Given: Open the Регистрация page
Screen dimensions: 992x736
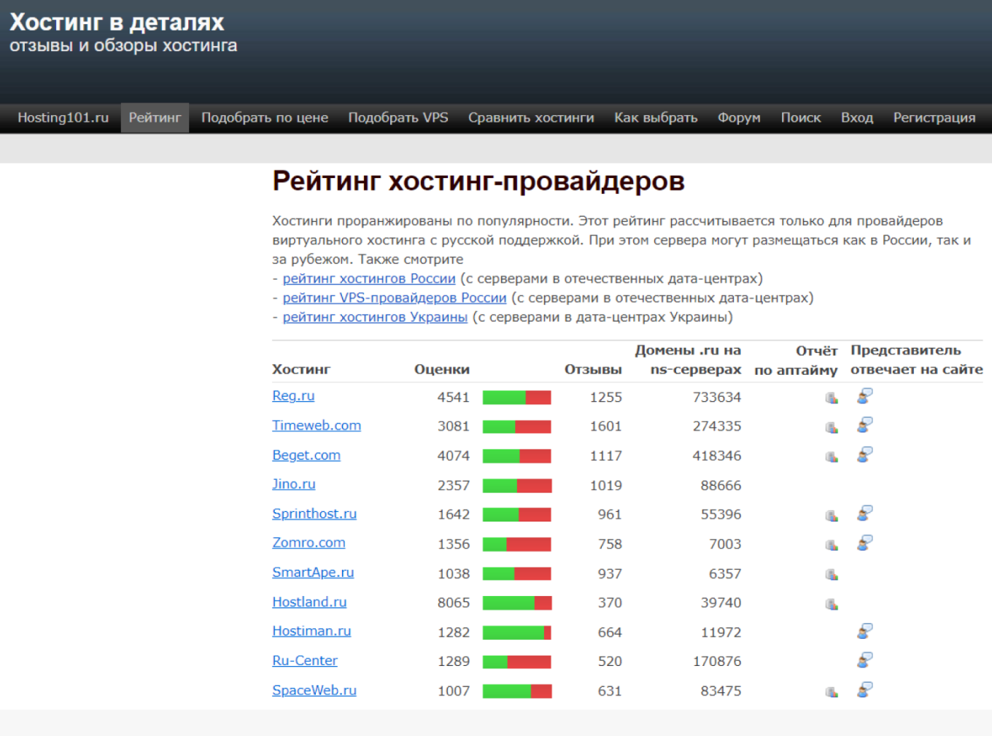Looking at the screenshot, I should click(x=934, y=117).
